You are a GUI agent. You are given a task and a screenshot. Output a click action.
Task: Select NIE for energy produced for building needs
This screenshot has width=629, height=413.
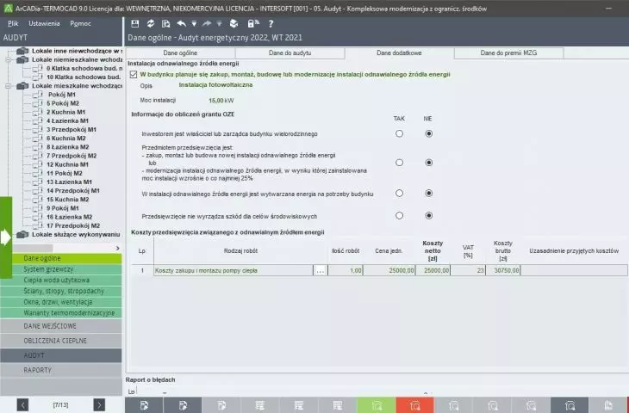tap(429, 193)
